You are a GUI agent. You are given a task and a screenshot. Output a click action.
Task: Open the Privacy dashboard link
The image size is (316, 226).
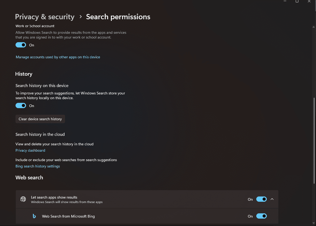pyautogui.click(x=30, y=150)
